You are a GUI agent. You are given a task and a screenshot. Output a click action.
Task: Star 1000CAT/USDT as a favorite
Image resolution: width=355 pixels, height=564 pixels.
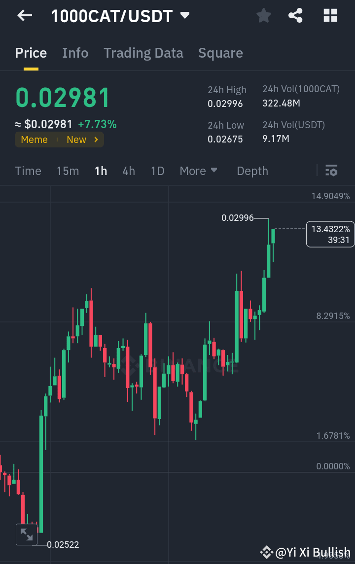[x=263, y=15]
